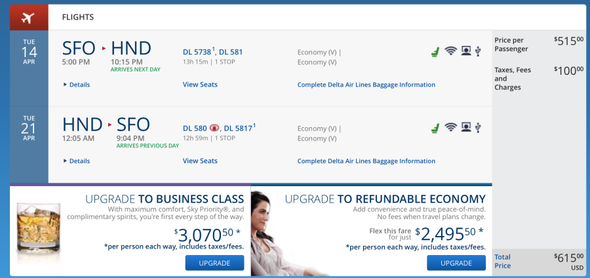Click the airplane Flights icon

pos(28,18)
